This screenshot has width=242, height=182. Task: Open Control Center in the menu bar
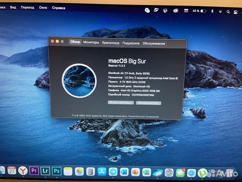coord(236,12)
